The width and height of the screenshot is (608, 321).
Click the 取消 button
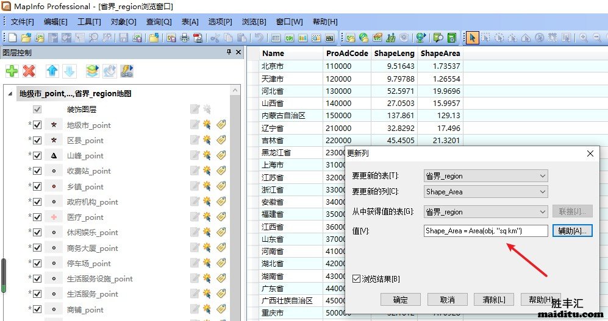(447, 299)
